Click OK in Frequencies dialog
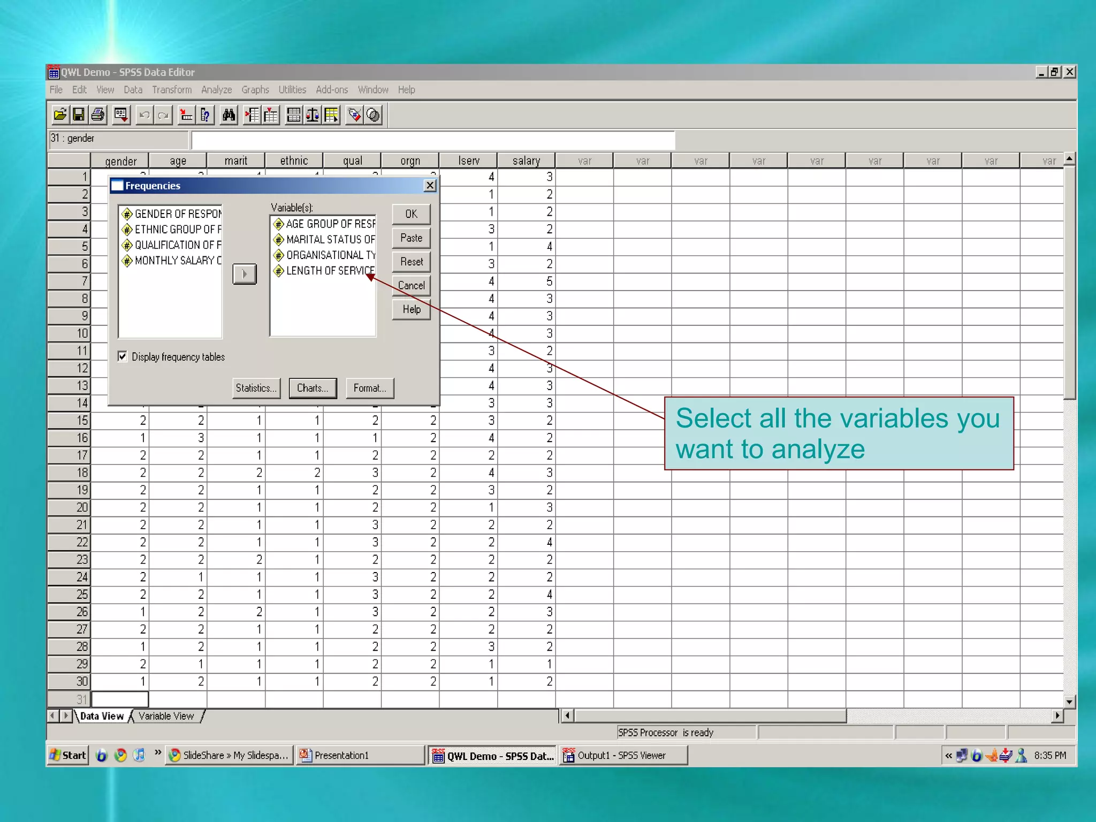Image resolution: width=1096 pixels, height=822 pixels. (x=411, y=214)
